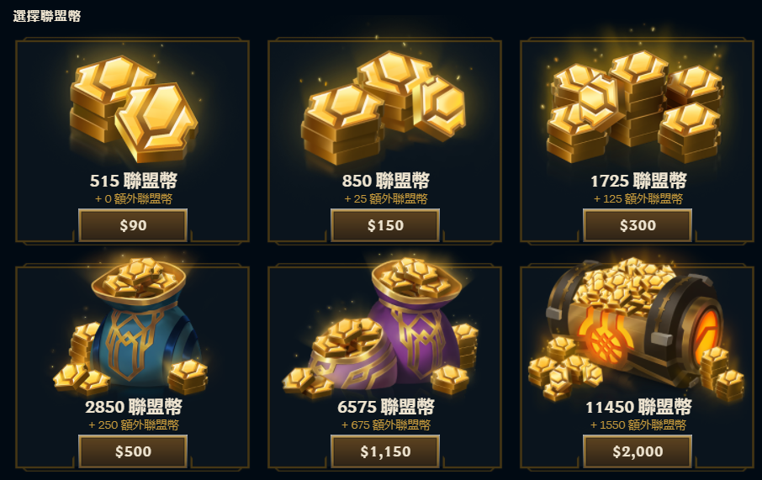The width and height of the screenshot is (762, 480).
Task: Click the +125 額外聯盟幣 bonus text
Action: [x=638, y=198]
